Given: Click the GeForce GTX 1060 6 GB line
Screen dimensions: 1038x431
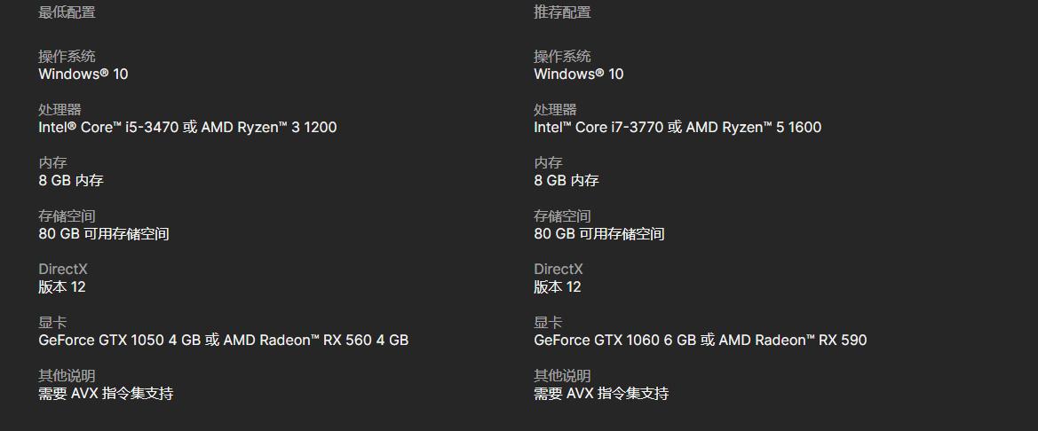Looking at the screenshot, I should [701, 341].
